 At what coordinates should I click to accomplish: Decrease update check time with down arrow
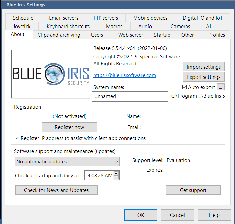(x=116, y=177)
